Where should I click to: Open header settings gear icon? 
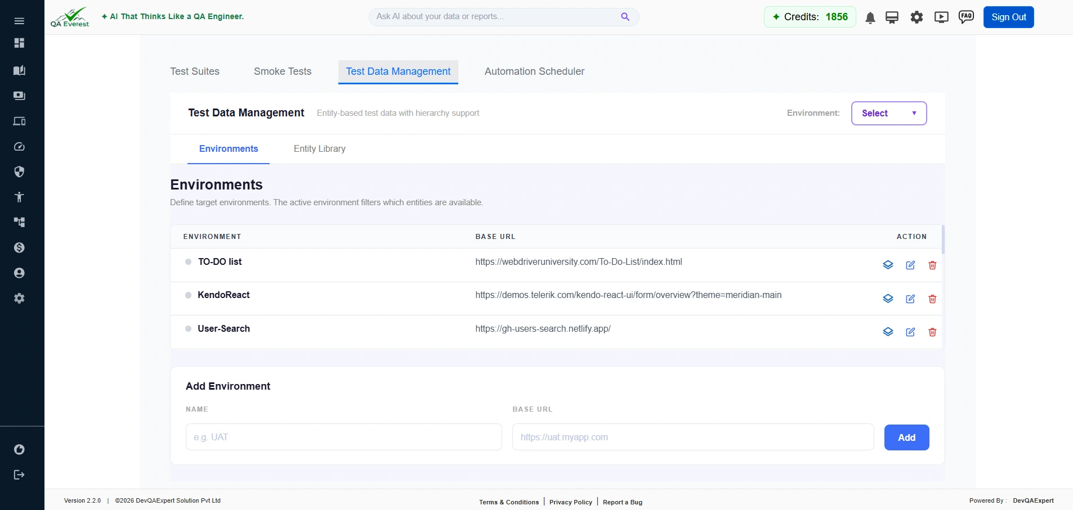(916, 17)
